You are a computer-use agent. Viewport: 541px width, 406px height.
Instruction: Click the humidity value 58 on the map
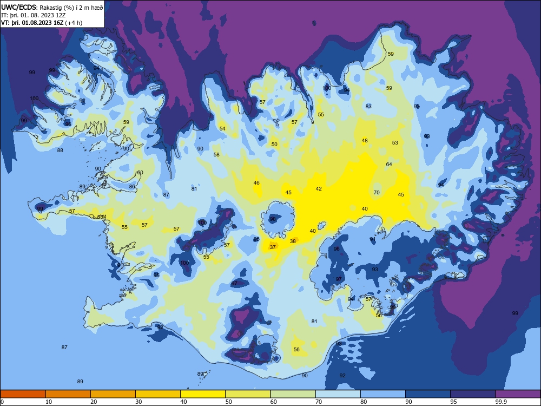click(x=216, y=155)
